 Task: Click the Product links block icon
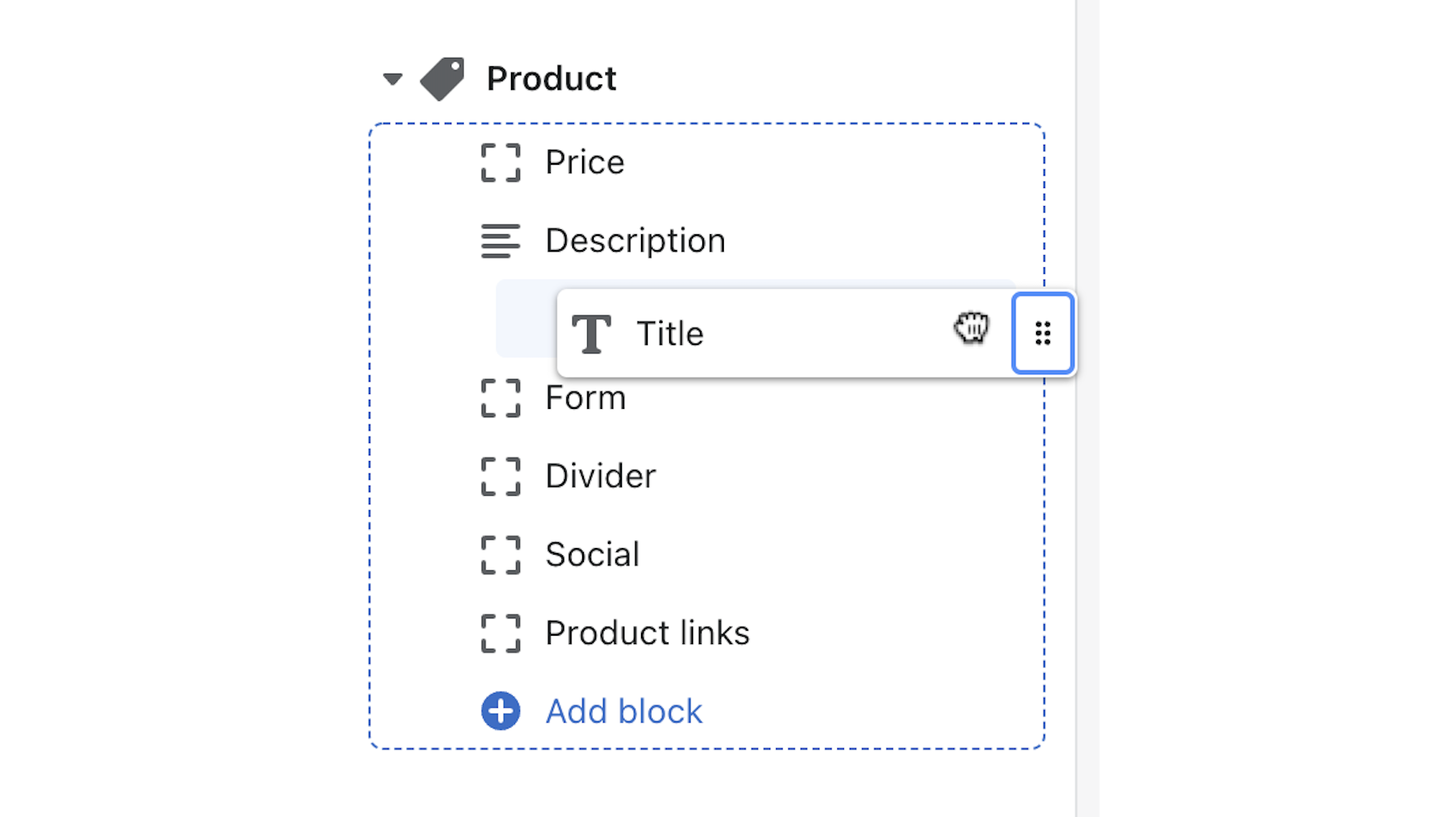[500, 633]
